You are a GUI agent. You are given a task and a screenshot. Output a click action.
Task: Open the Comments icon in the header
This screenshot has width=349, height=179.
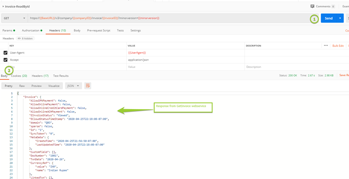pyautogui.click(x=312, y=7)
